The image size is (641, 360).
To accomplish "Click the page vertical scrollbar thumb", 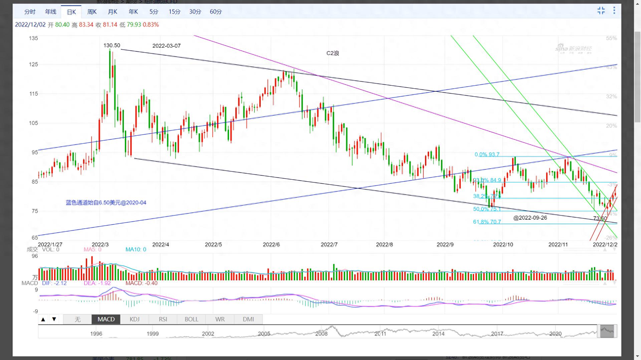I will (637, 77).
